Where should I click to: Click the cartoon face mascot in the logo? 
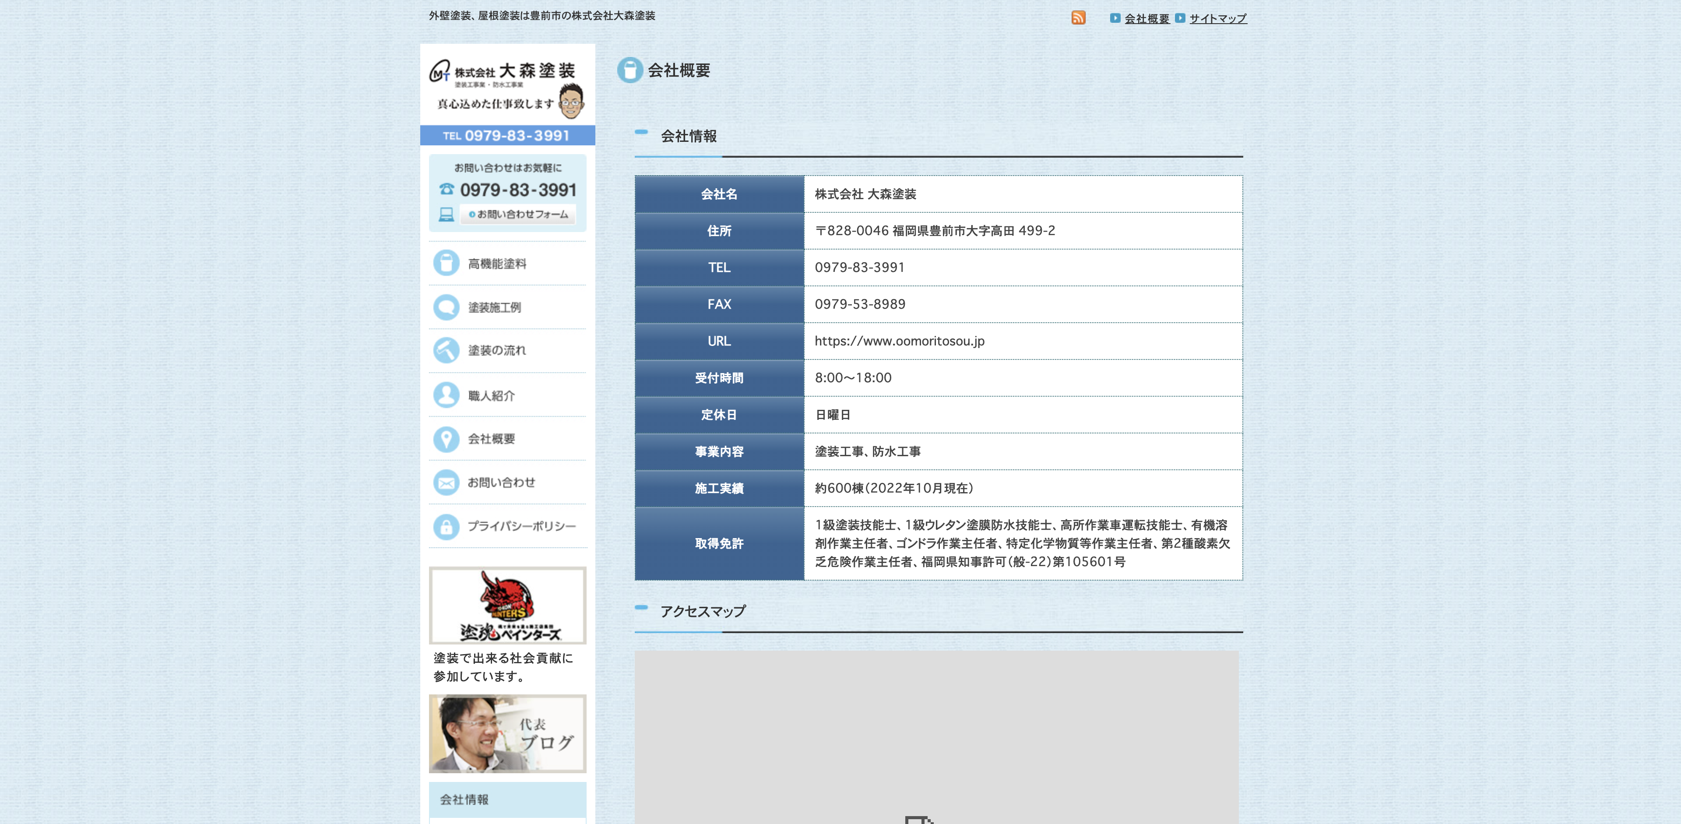click(571, 101)
